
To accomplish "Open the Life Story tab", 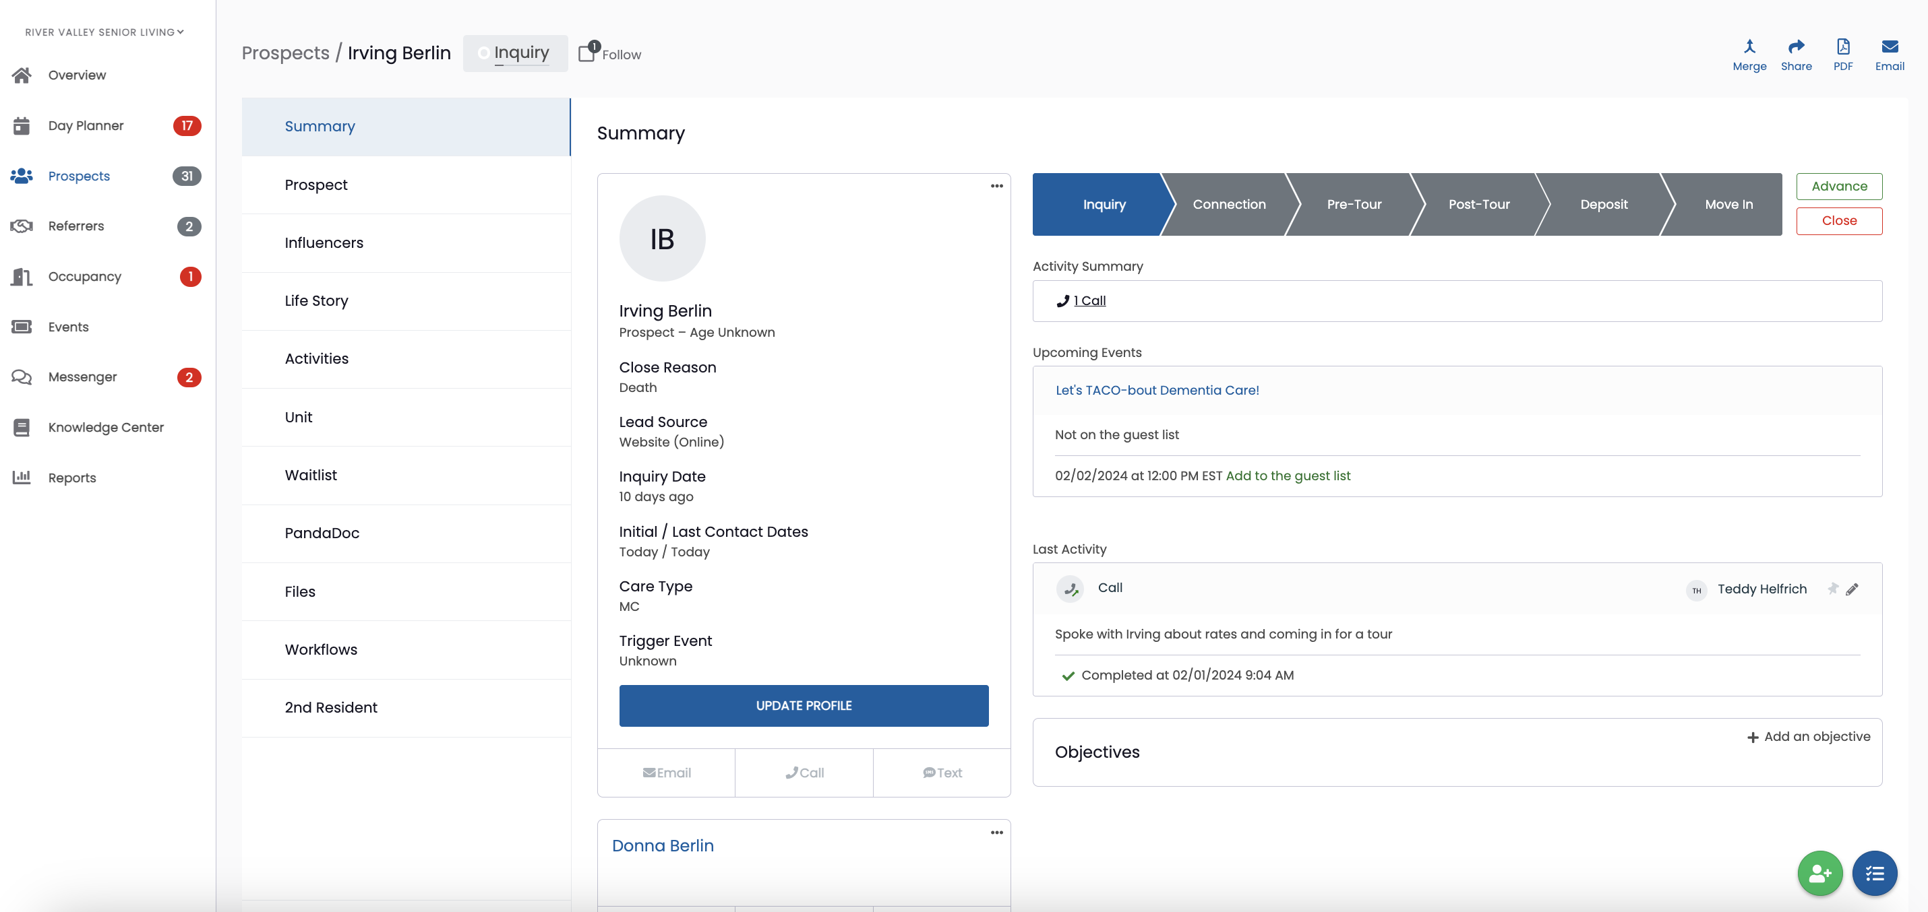I will 406,300.
